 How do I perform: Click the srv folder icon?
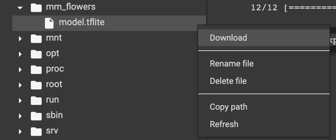tap(36, 131)
